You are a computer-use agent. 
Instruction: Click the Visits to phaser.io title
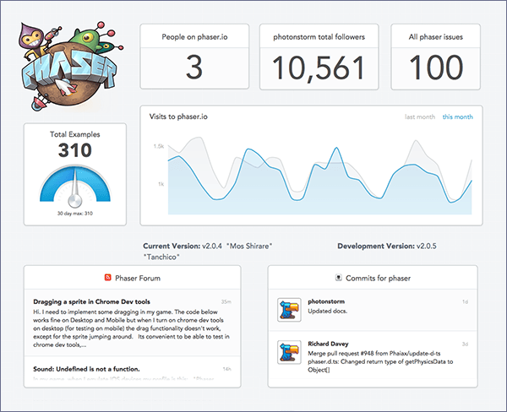tap(178, 117)
